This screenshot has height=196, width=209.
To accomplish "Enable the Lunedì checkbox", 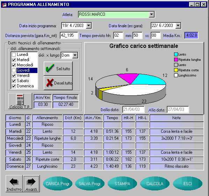I will point(14,55).
